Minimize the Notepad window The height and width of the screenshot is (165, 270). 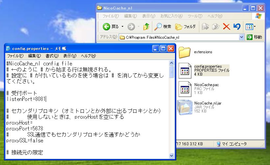[156, 49]
